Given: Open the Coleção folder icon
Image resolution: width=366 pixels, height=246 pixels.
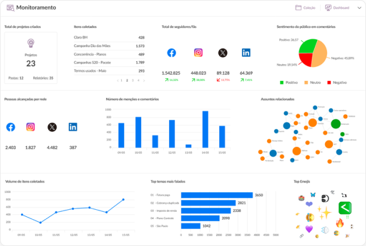Looking at the screenshot, I should tap(298, 8).
